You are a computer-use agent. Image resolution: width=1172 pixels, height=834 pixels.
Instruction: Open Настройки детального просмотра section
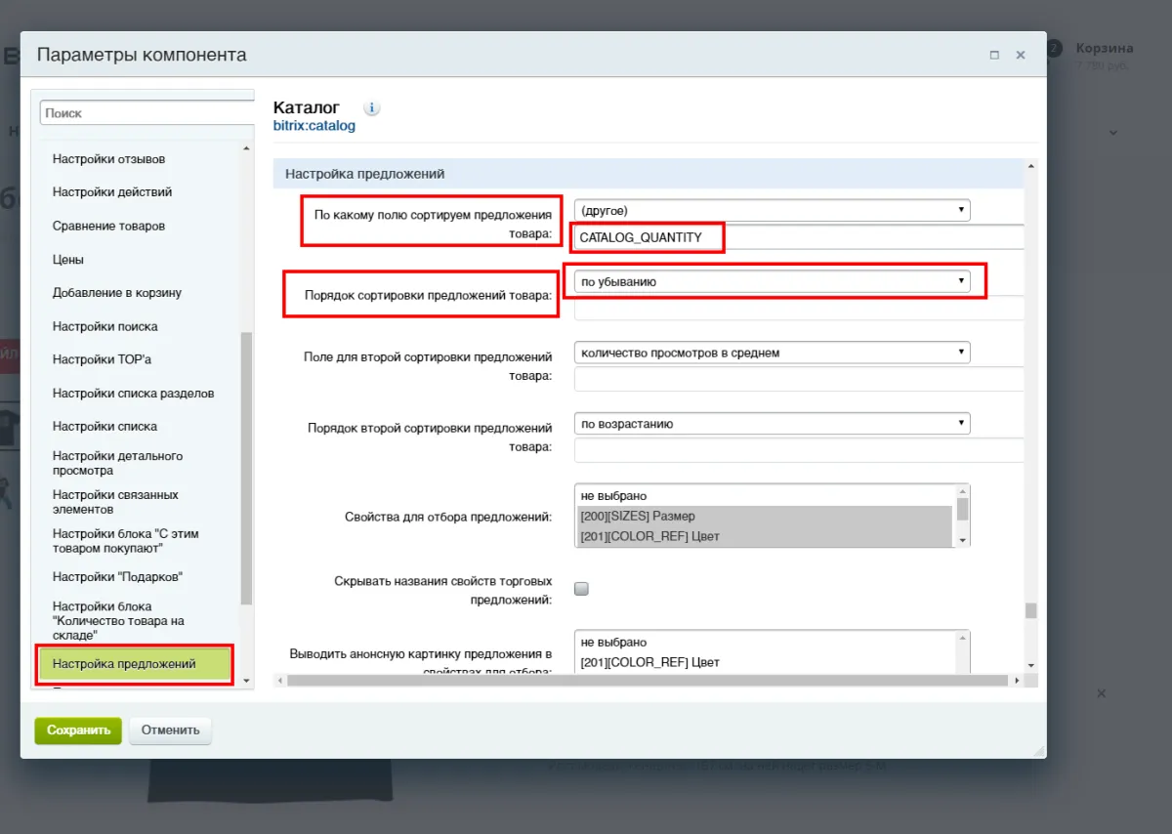click(117, 463)
